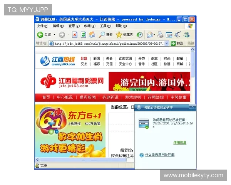Open the 编辑 (Edit) menu
231x185 pixels.
tap(59, 26)
